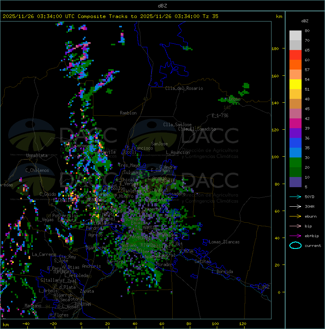The height and width of the screenshot is (329, 325).
Task: Click the 'Clla.SanJose' map label
Action: click(x=177, y=125)
